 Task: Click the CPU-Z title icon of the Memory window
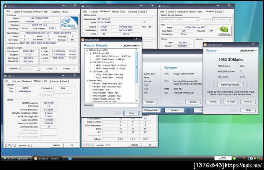click(5, 76)
